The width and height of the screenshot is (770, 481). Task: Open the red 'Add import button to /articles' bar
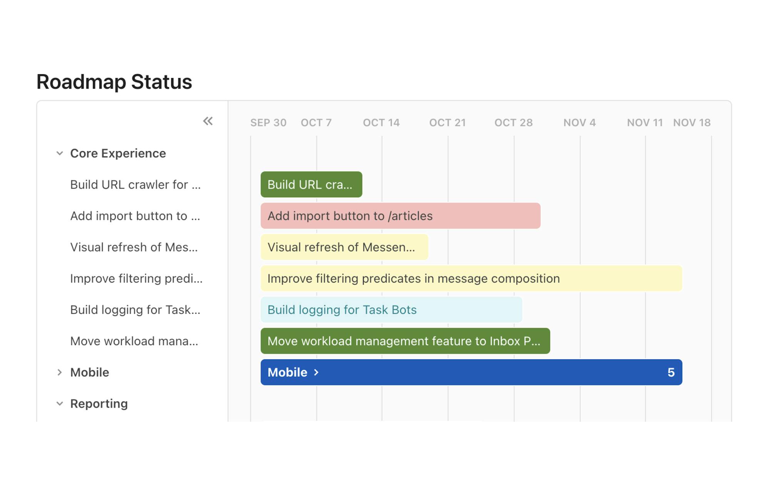click(x=400, y=216)
